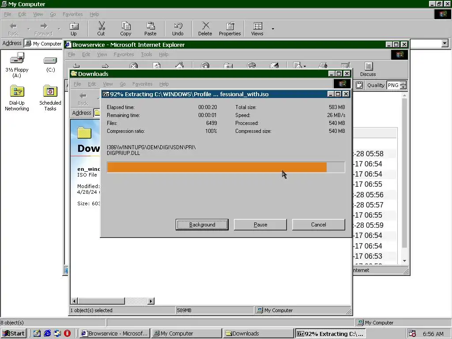Screen dimensions: 452x339
Task: Switch to Browservice taskbar button
Action: (115, 334)
